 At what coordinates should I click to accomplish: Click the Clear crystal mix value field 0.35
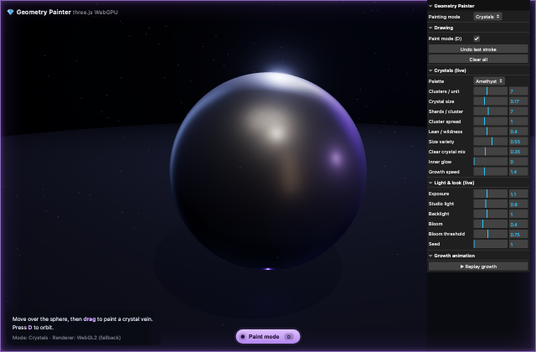coord(518,152)
